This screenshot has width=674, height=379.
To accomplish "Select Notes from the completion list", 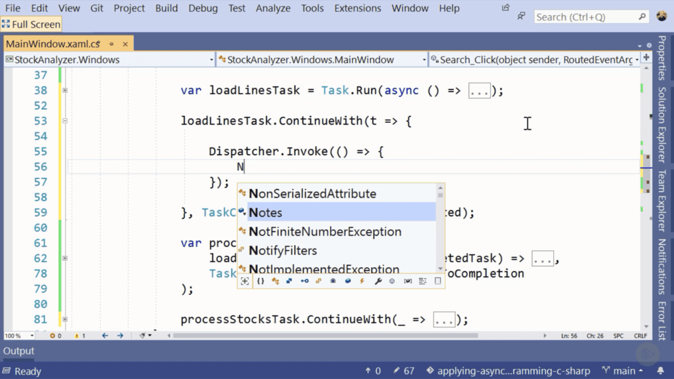I will [x=266, y=213].
